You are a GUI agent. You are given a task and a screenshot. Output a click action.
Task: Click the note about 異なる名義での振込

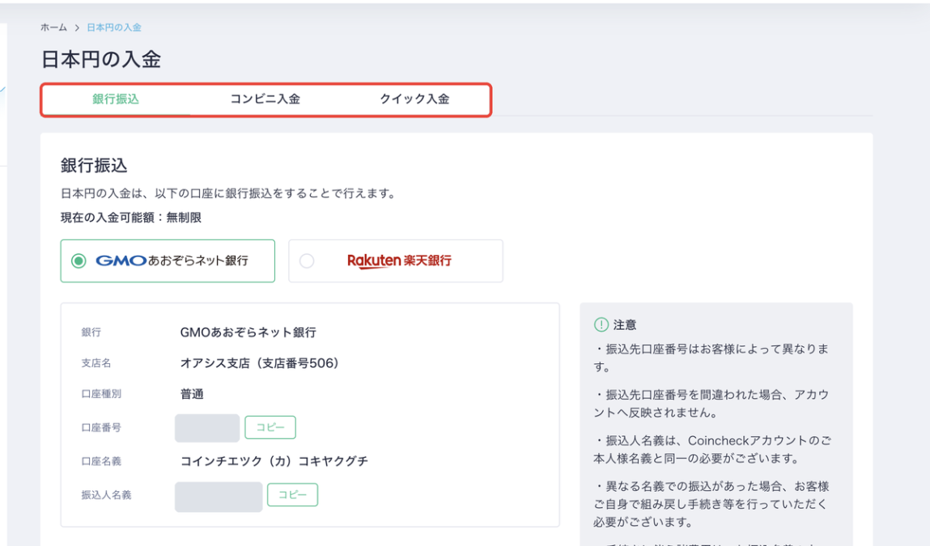(711, 504)
